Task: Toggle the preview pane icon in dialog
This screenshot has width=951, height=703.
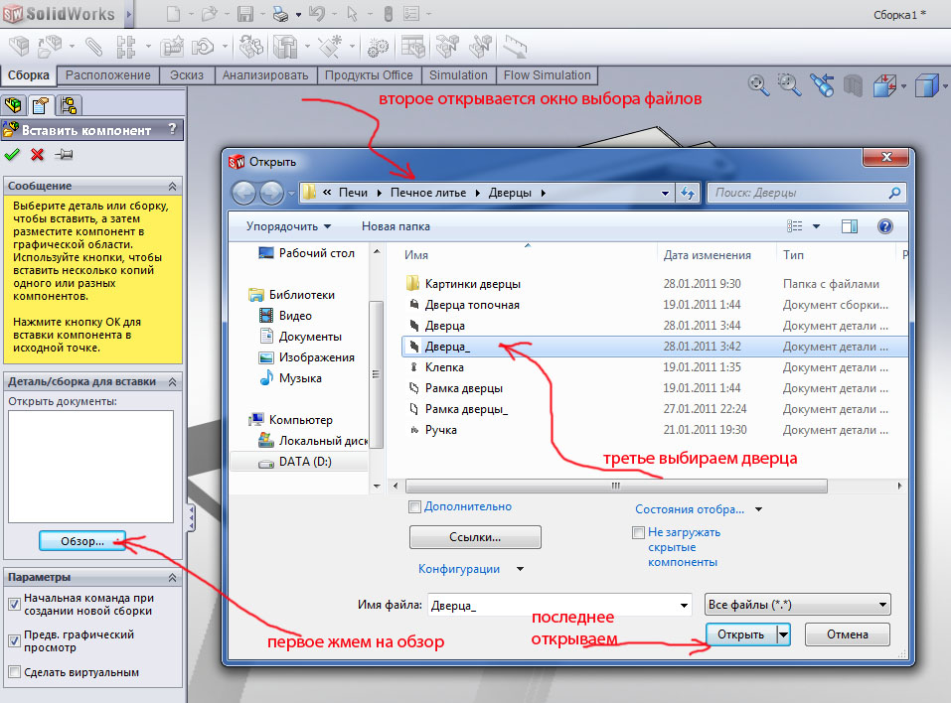Action: tap(850, 226)
